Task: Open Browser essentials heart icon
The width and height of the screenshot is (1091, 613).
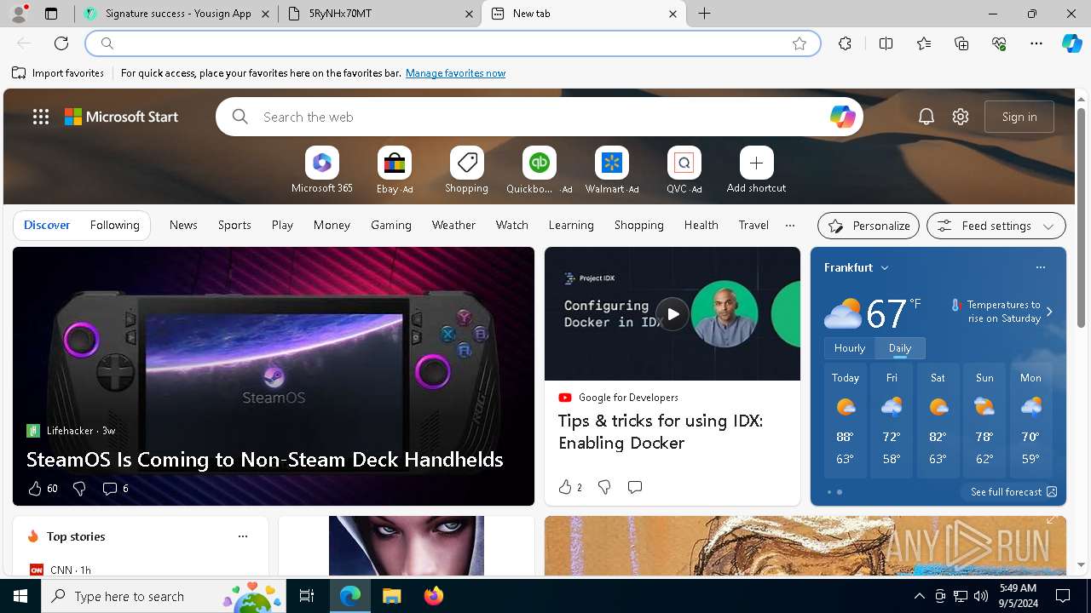Action: pos(999,43)
